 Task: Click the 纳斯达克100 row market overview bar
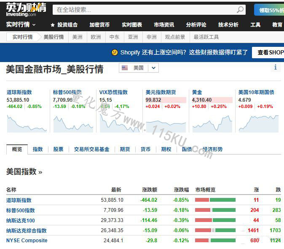click(x=215, y=220)
